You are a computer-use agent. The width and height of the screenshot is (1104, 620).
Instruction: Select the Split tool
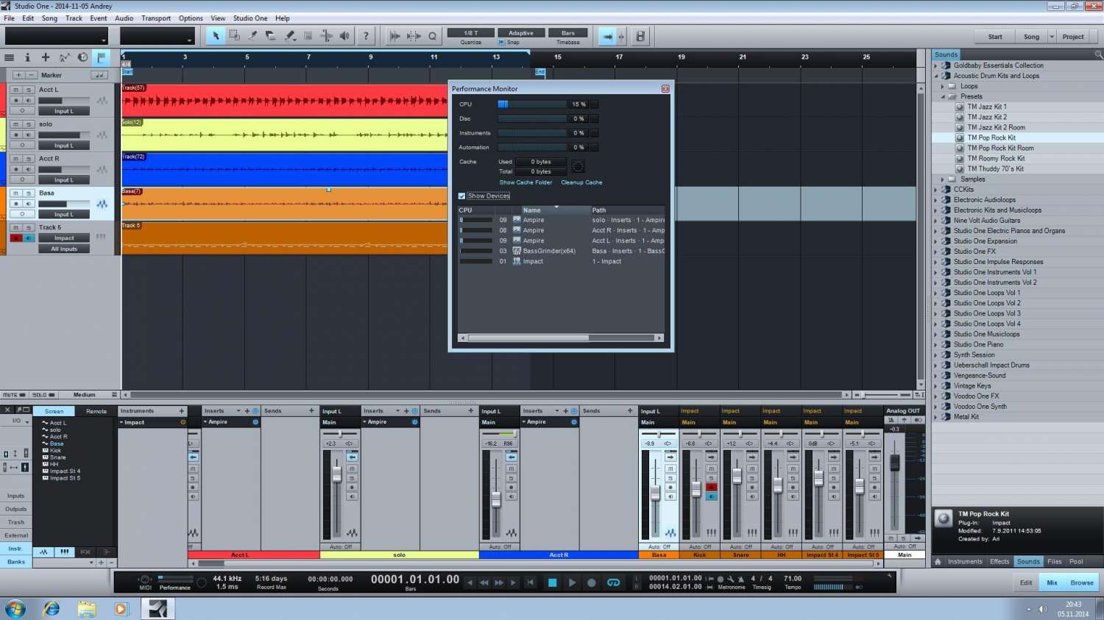coord(252,36)
